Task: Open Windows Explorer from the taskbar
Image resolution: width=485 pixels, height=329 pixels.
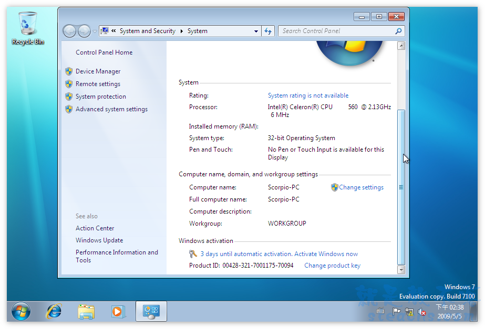Action: pos(86,311)
